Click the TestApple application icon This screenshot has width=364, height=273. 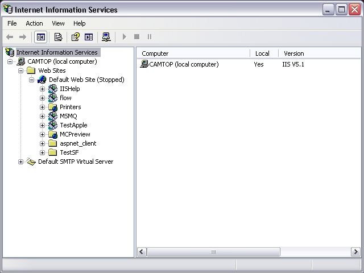tap(53, 125)
